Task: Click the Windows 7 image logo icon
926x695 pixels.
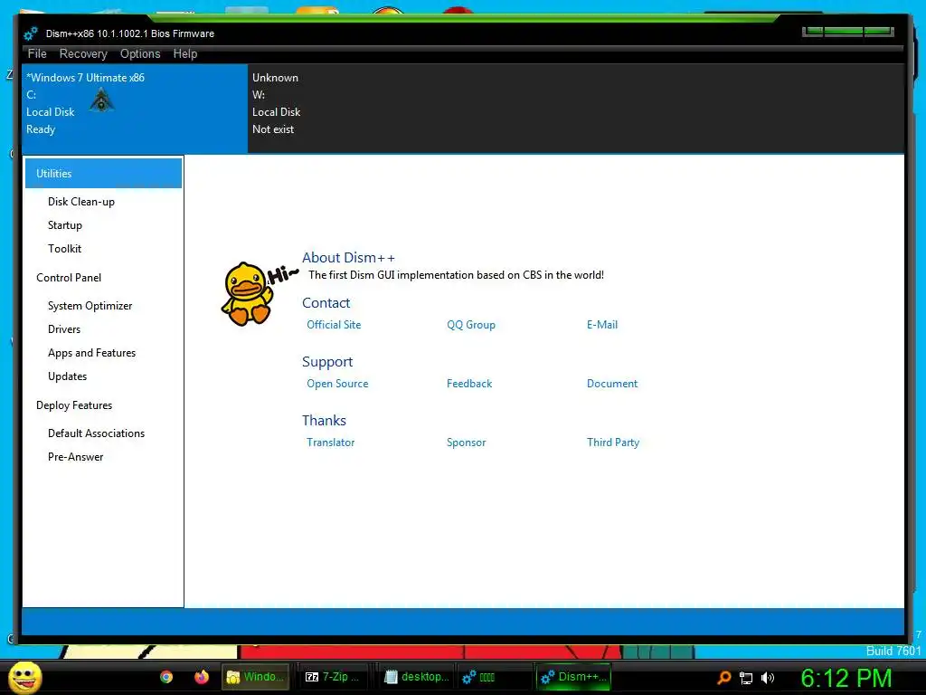Action: pos(101,100)
